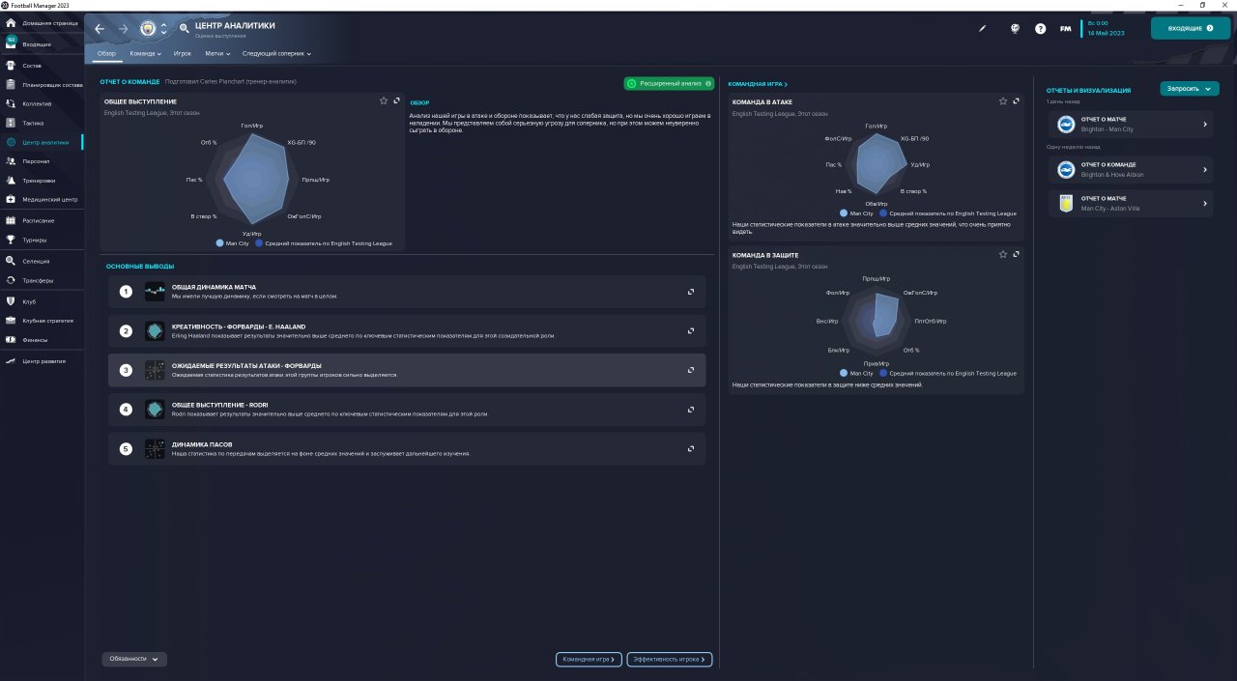Open the search magnifier icon
This screenshot has width=1237, height=681.
(184, 29)
